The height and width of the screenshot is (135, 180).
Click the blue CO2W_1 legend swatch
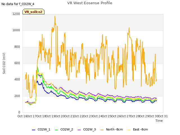click(x=33, y=130)
